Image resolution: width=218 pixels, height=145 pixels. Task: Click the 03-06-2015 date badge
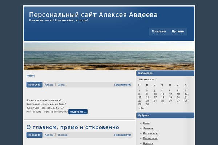(34, 84)
